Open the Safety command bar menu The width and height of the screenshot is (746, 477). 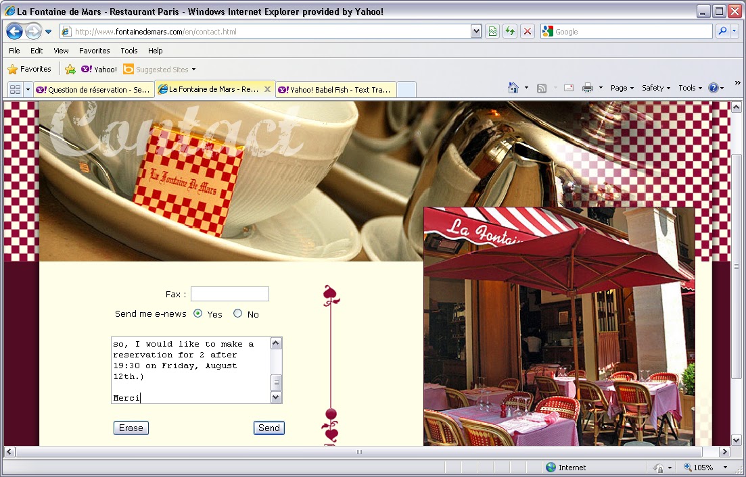(x=655, y=88)
